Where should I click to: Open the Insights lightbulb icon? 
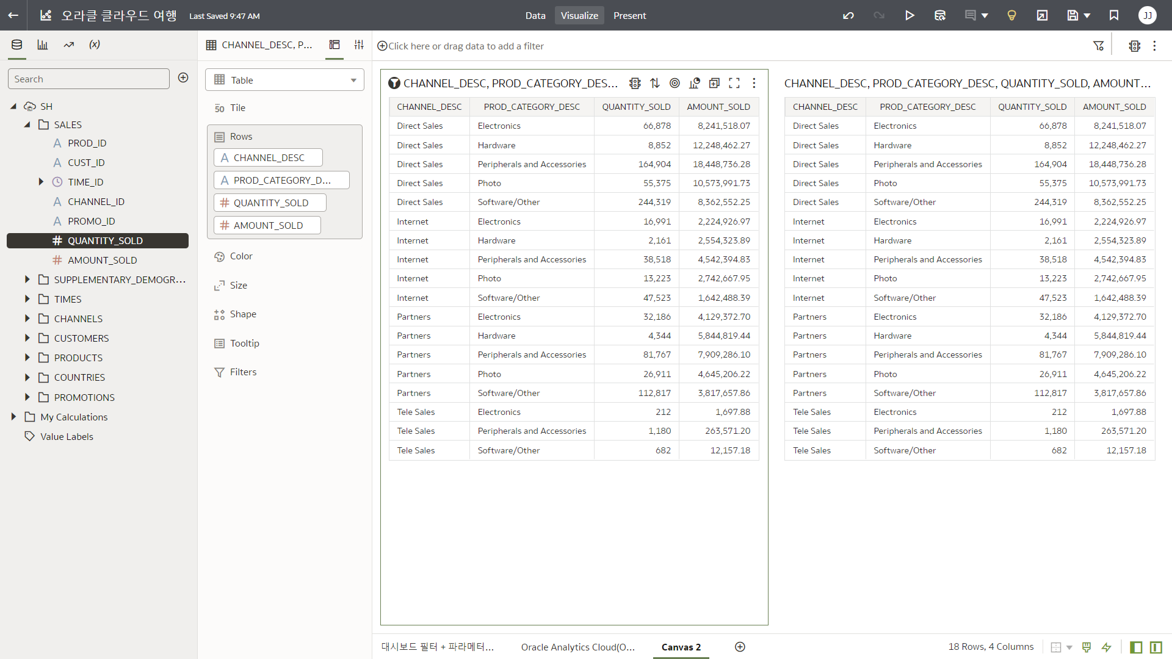1011,15
